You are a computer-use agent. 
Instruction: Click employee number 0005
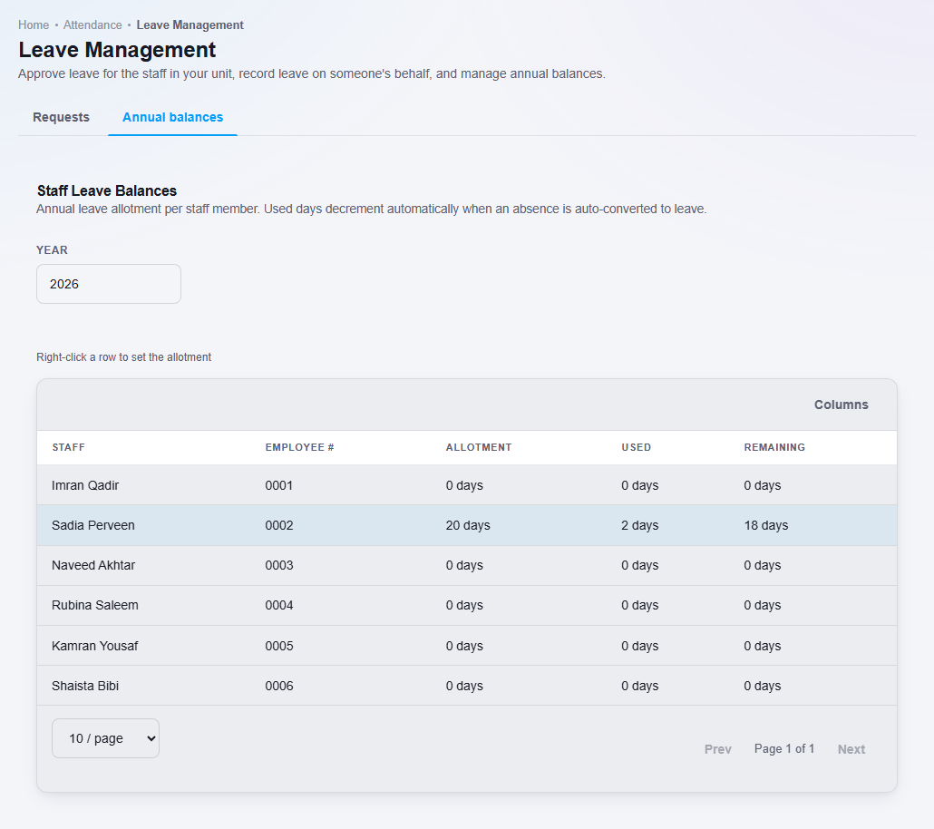[x=279, y=646]
